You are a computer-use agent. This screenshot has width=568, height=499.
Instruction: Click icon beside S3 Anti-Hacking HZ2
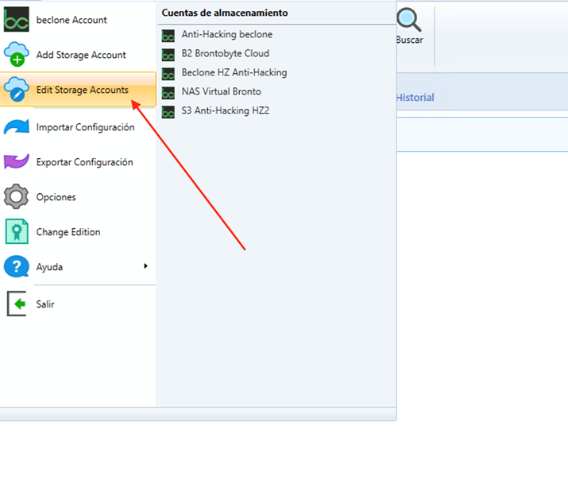[168, 112]
